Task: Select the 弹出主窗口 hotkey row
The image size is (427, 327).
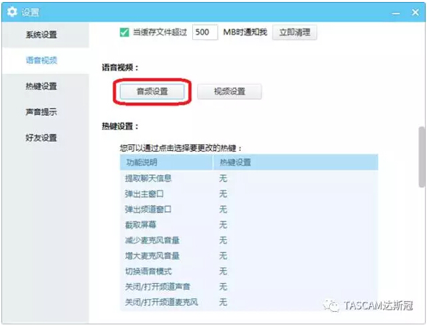Action: pyautogui.click(x=249, y=194)
